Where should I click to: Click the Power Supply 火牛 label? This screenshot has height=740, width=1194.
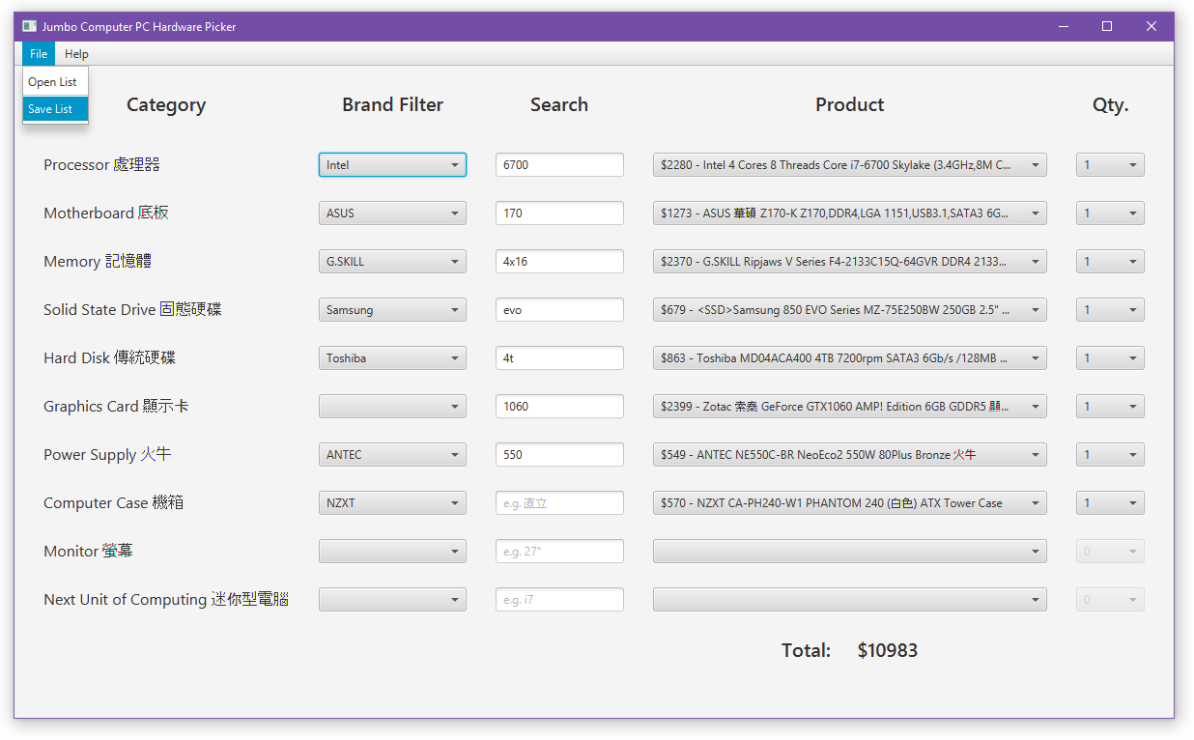(107, 455)
